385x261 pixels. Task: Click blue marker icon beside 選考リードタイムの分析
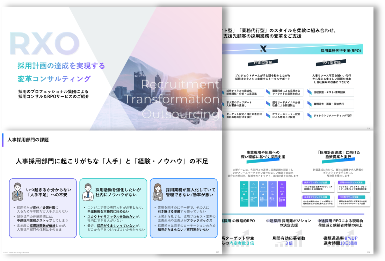pos(268,104)
